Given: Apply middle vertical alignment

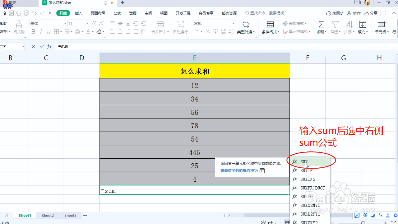Looking at the screenshot, I should click(120, 23).
